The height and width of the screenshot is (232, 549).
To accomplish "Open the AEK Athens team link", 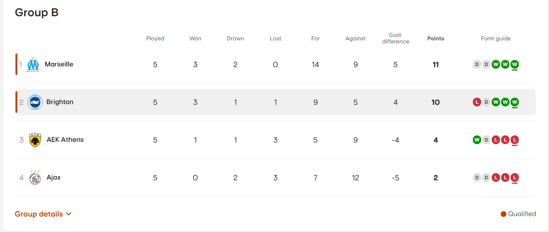I will click(x=65, y=140).
